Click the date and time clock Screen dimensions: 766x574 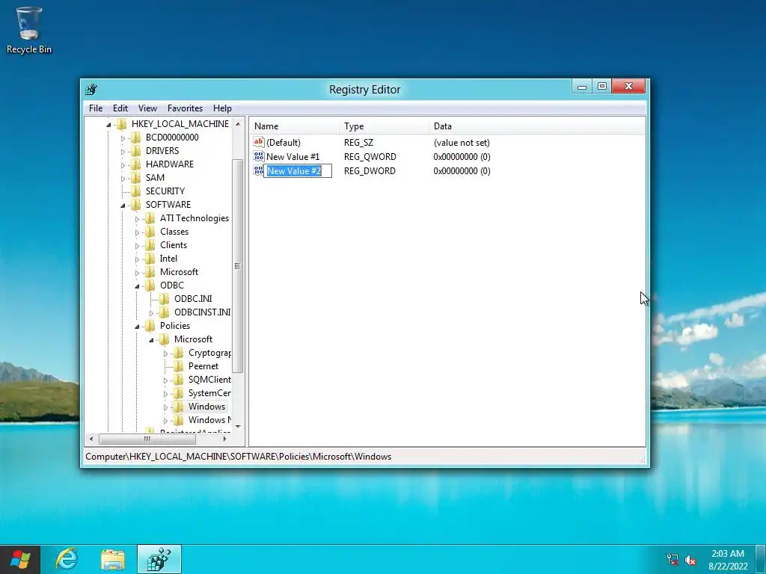pyautogui.click(x=728, y=559)
